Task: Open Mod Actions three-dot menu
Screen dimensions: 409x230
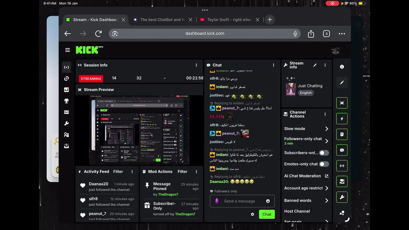Action: (196, 172)
